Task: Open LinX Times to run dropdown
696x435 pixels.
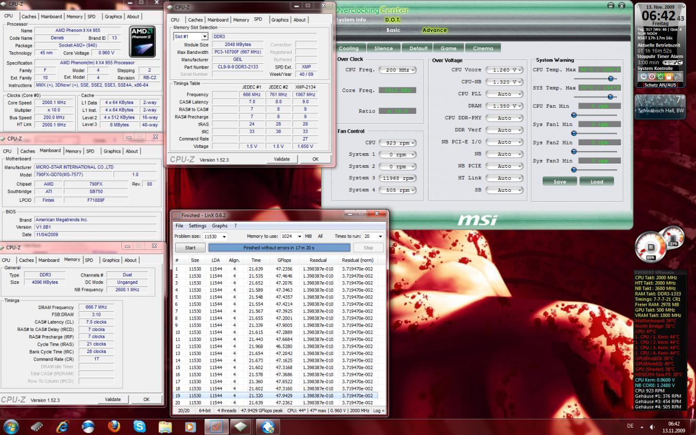Action: tap(380, 236)
